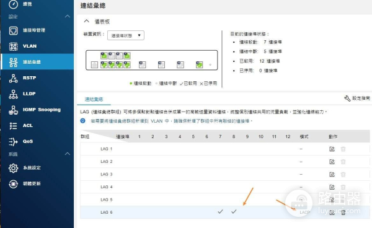
Task: Edit LAG 3 group
Action: point(332,175)
